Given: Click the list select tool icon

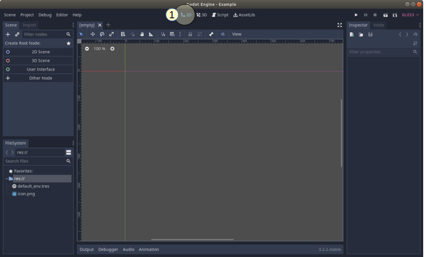Looking at the screenshot, I should (123, 34).
